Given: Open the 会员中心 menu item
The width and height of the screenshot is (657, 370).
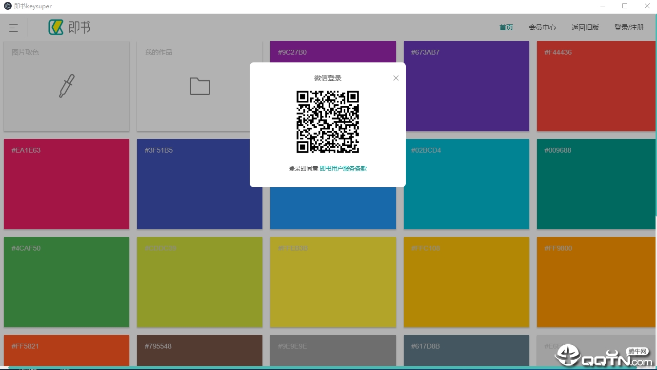Looking at the screenshot, I should pos(542,27).
